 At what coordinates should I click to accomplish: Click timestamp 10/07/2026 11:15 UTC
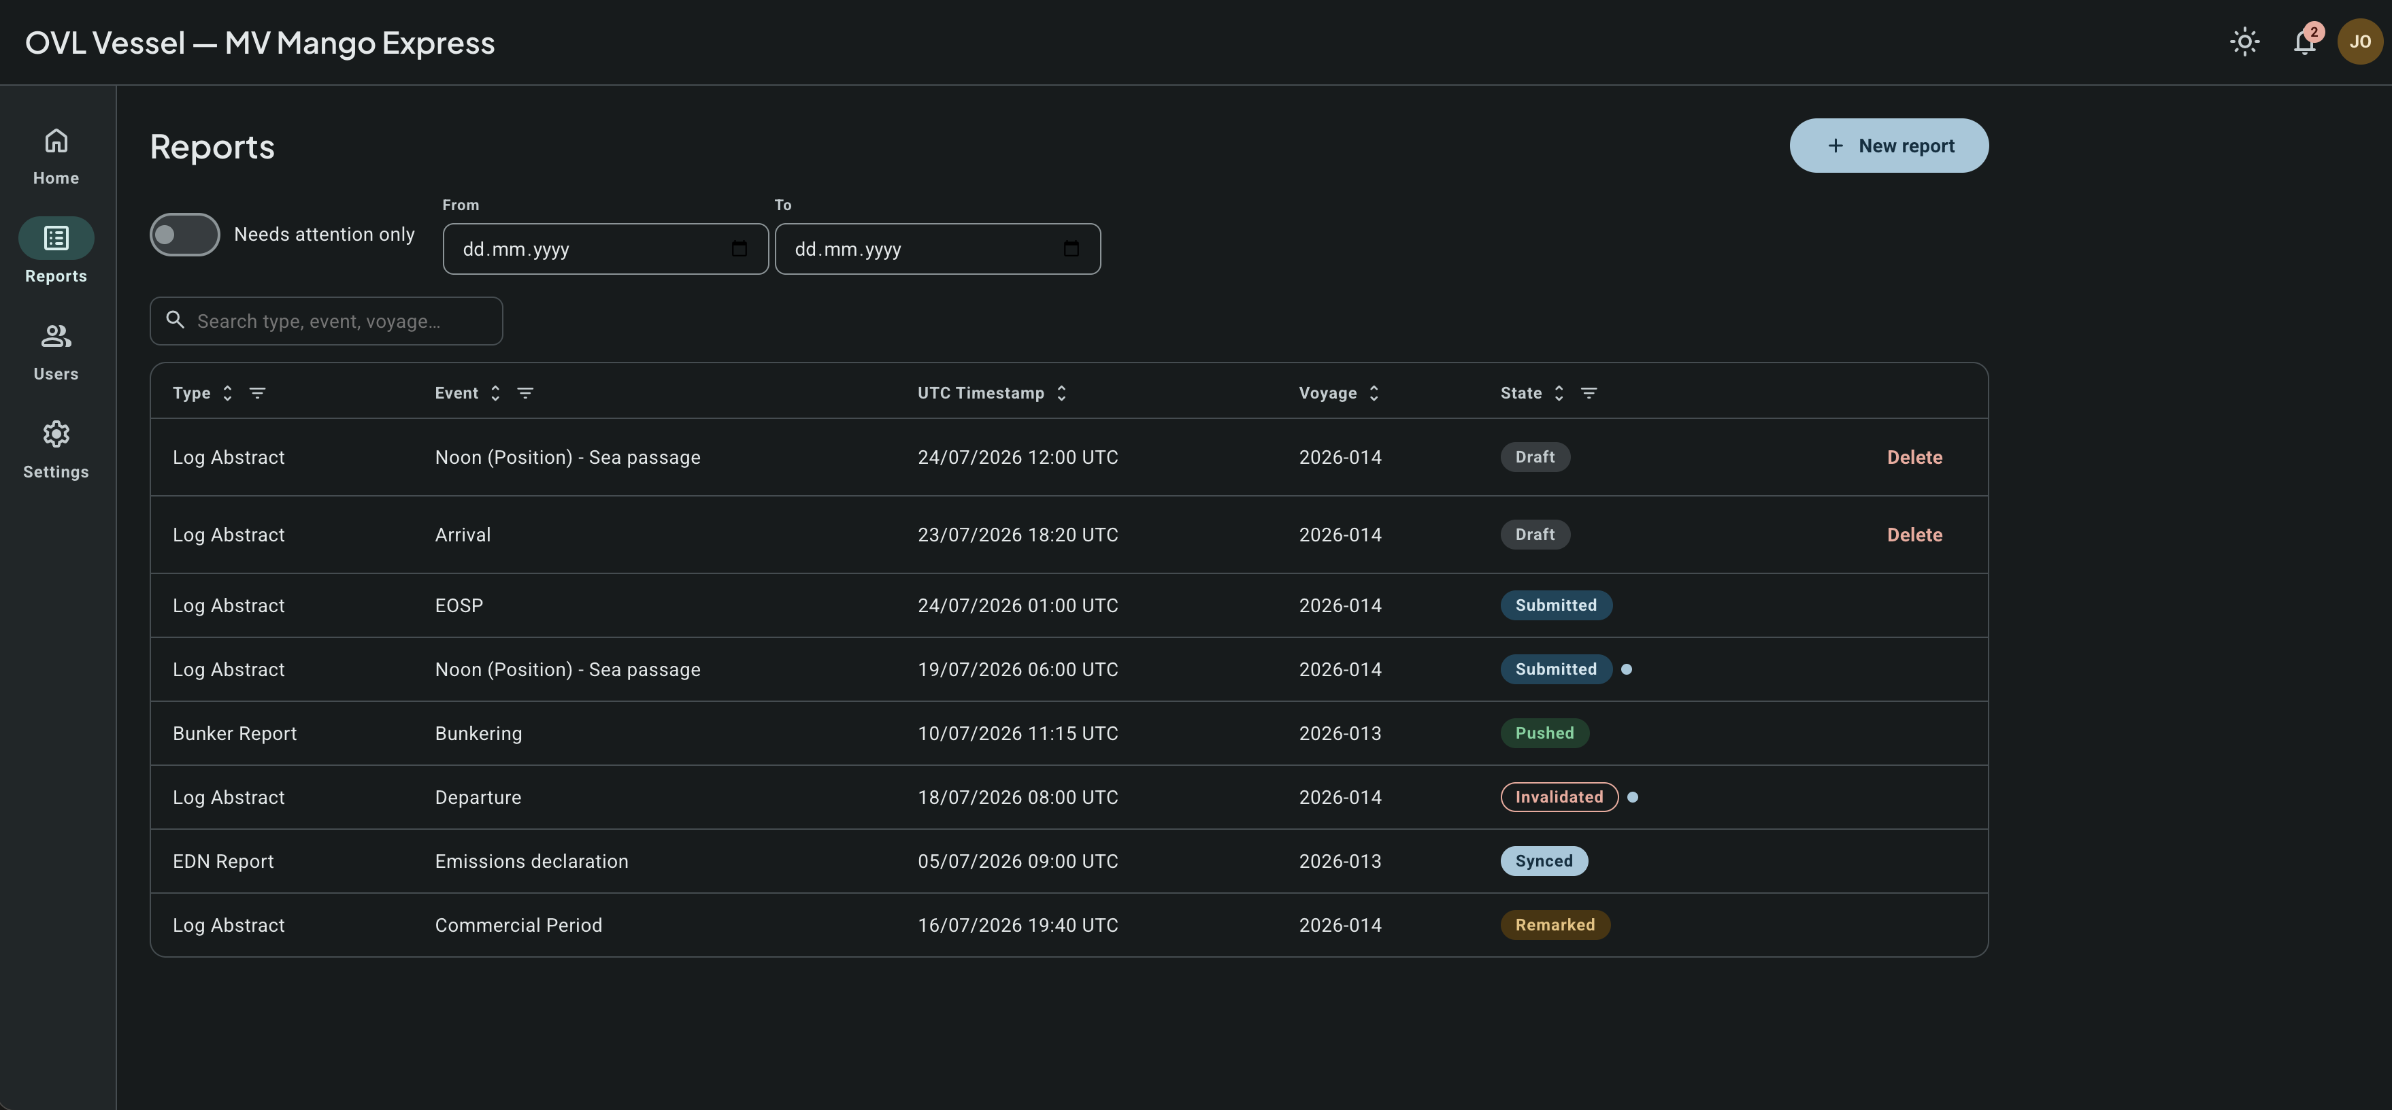coord(1018,733)
